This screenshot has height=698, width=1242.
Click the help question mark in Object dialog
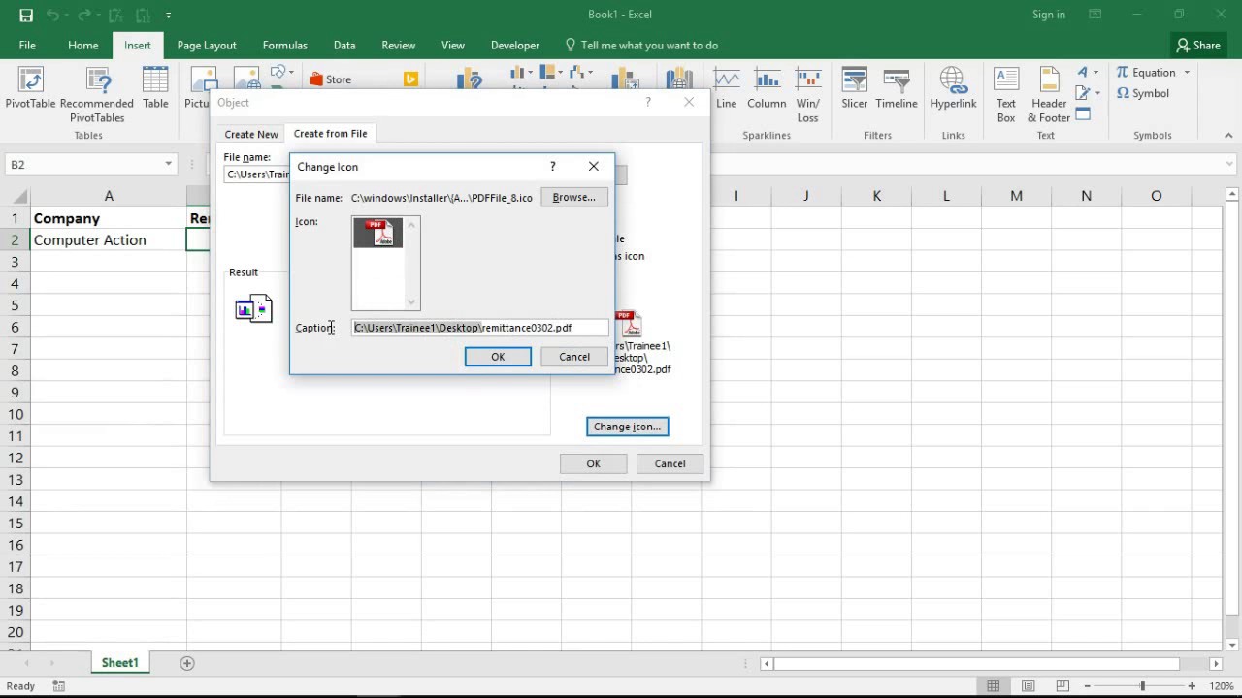click(648, 102)
